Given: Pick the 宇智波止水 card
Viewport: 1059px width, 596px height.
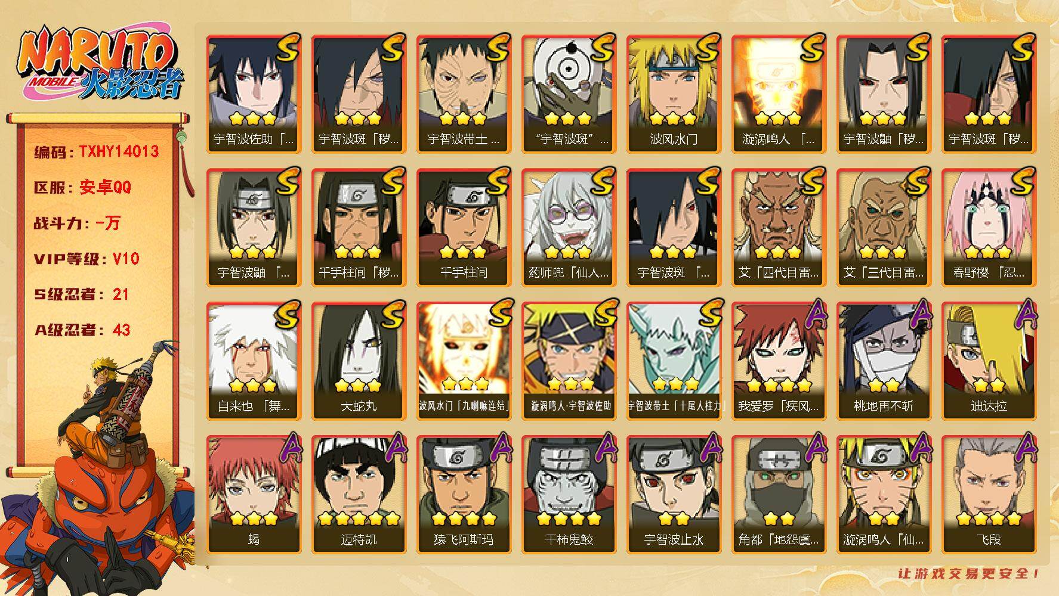Looking at the screenshot, I should [674, 494].
